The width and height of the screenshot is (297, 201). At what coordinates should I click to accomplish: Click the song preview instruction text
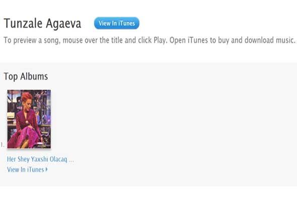tap(150, 40)
